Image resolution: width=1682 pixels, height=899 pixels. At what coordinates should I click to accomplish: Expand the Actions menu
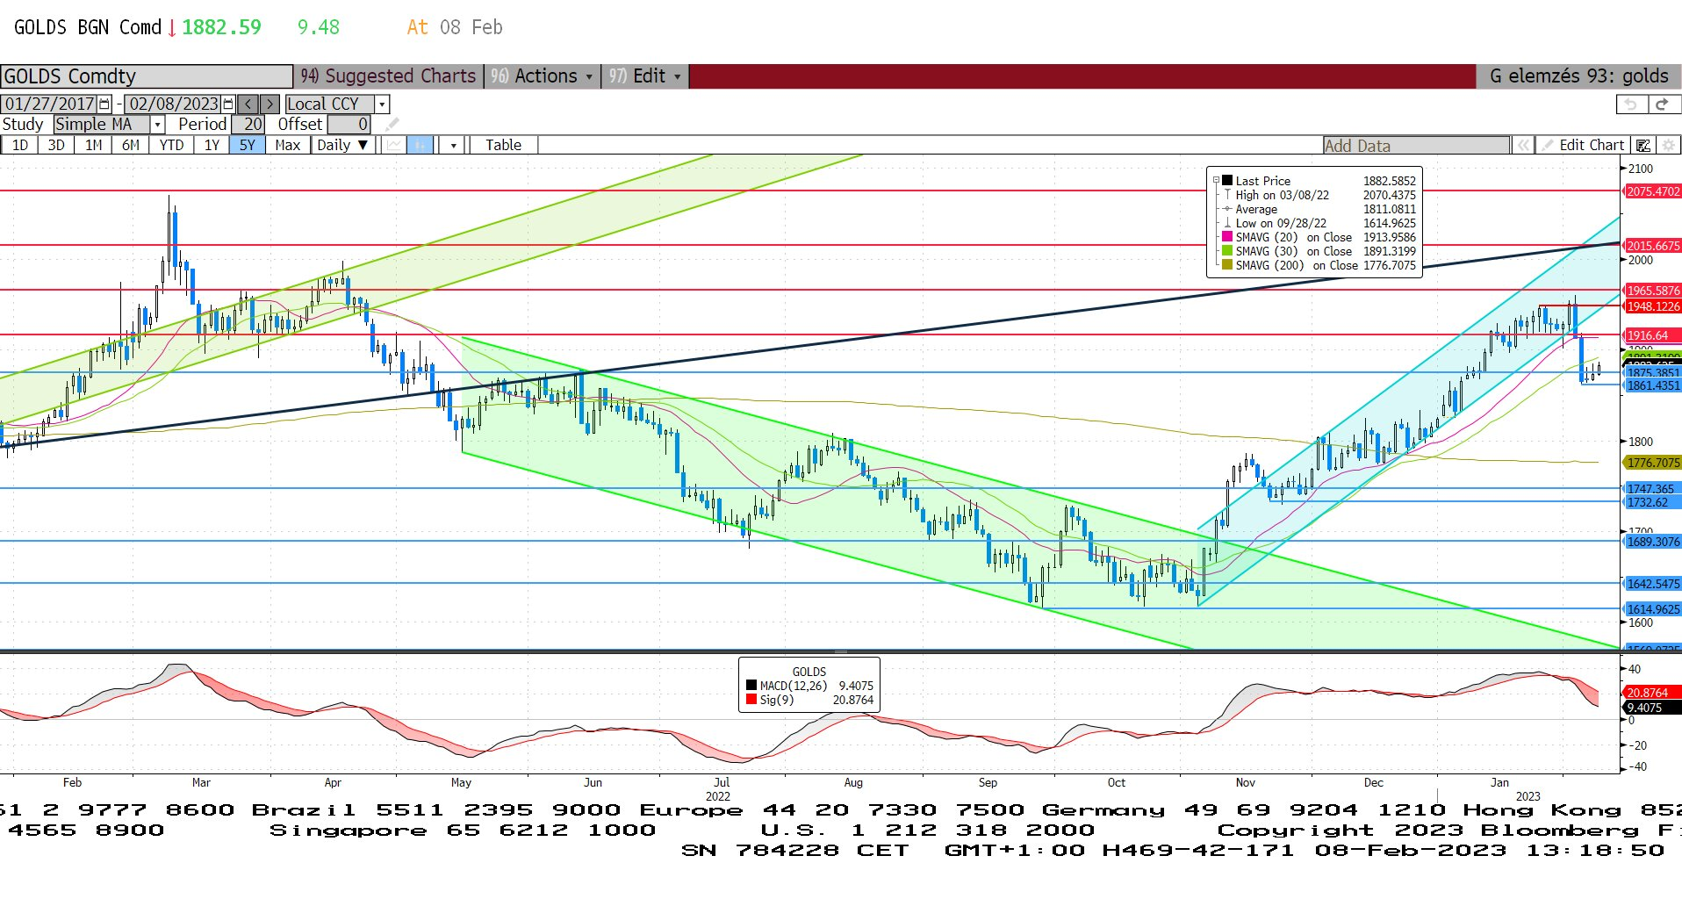coord(544,76)
